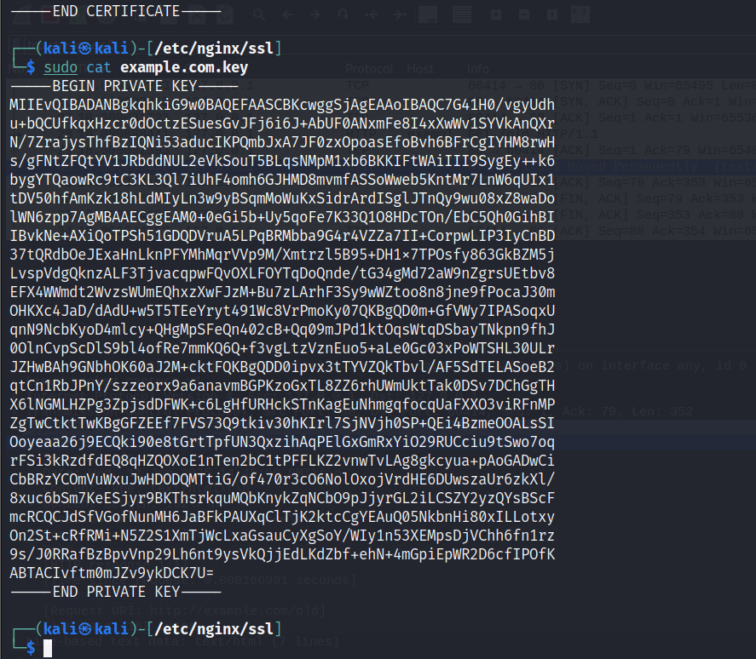Select the Wireshark packet row with [ACK] Seq=80 Ack=354
The width and height of the screenshot is (756, 659).
click(x=382, y=232)
